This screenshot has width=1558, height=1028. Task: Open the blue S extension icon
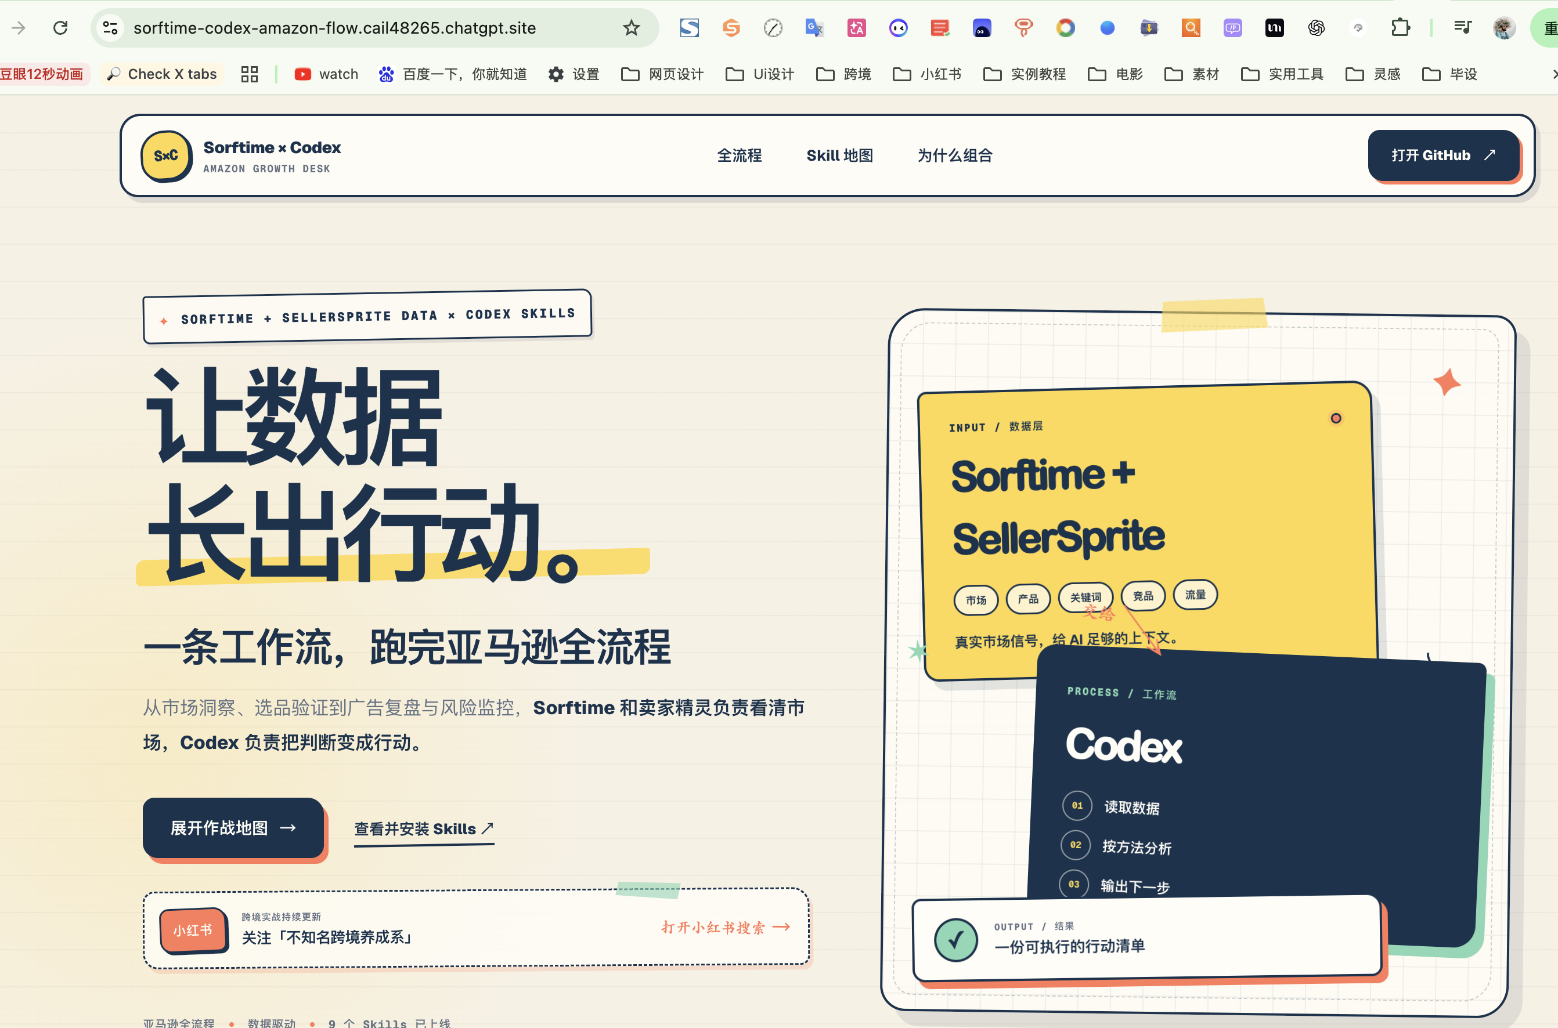690,27
